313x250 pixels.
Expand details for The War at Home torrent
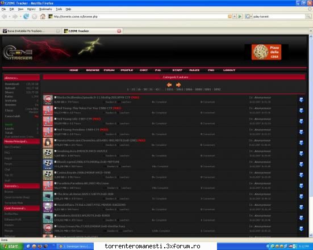(x=55, y=194)
